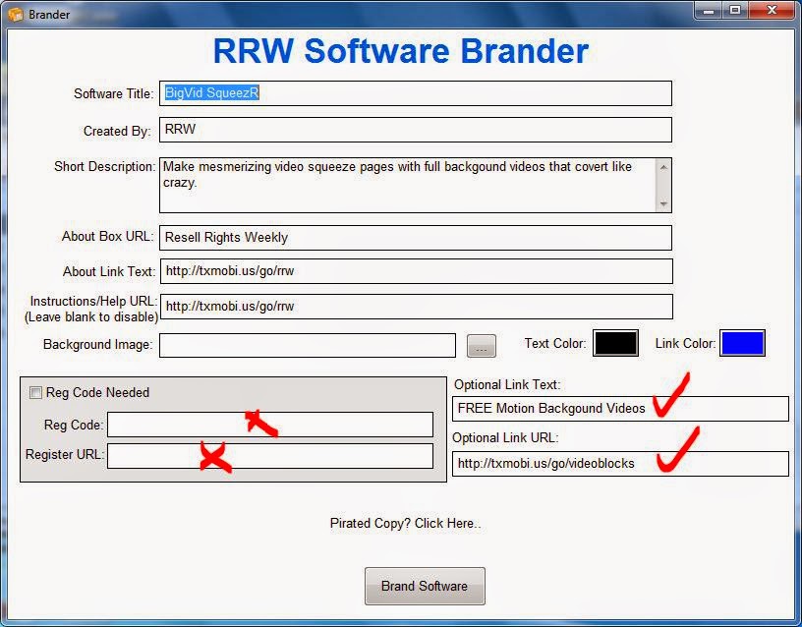Click the Brander app icon in title bar
The image size is (802, 627).
tap(16, 15)
